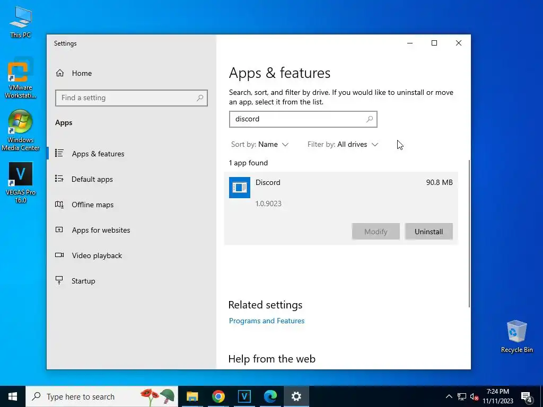
Task: Click the Offline maps map icon
Action: pyautogui.click(x=59, y=204)
